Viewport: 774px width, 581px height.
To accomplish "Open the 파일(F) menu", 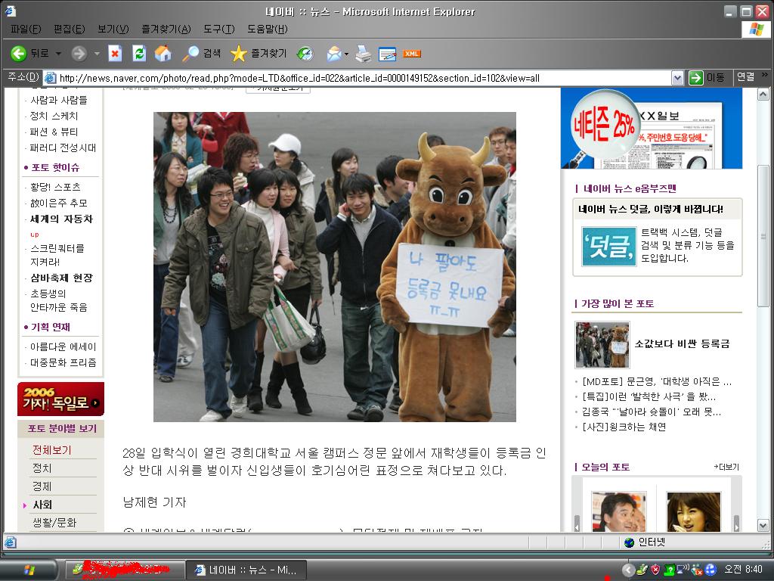I will click(x=26, y=29).
